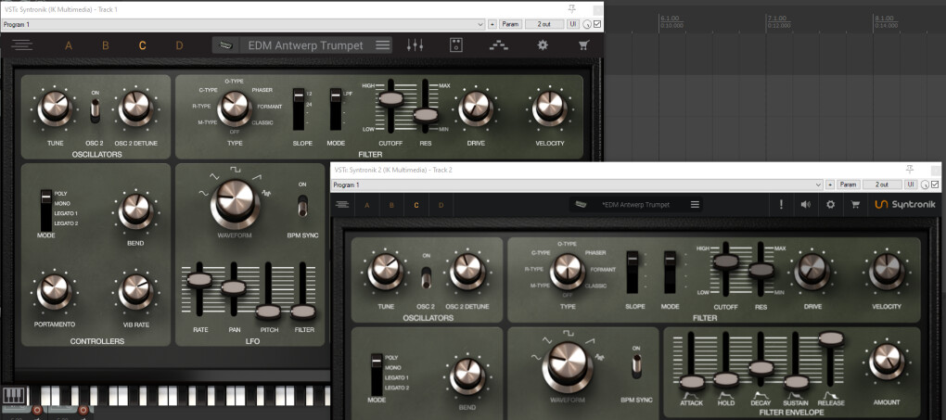Screen dimensions: 946x420
Task: Open the browser menu icon in Syntronik Track 1
Action: (x=22, y=45)
